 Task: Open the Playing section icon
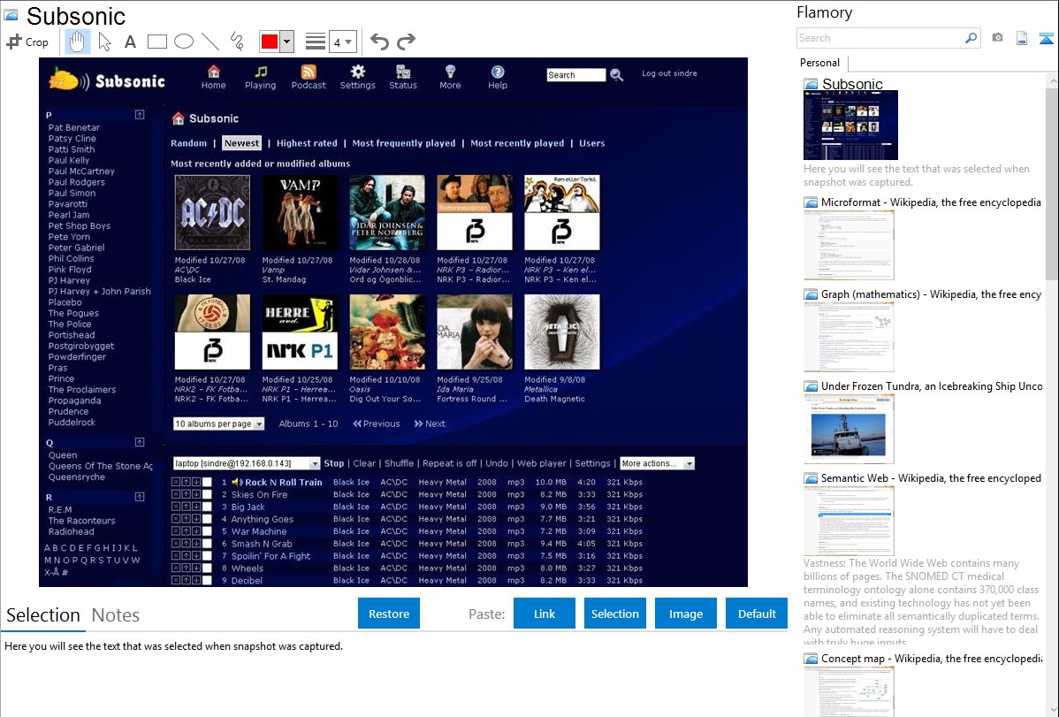click(x=260, y=77)
